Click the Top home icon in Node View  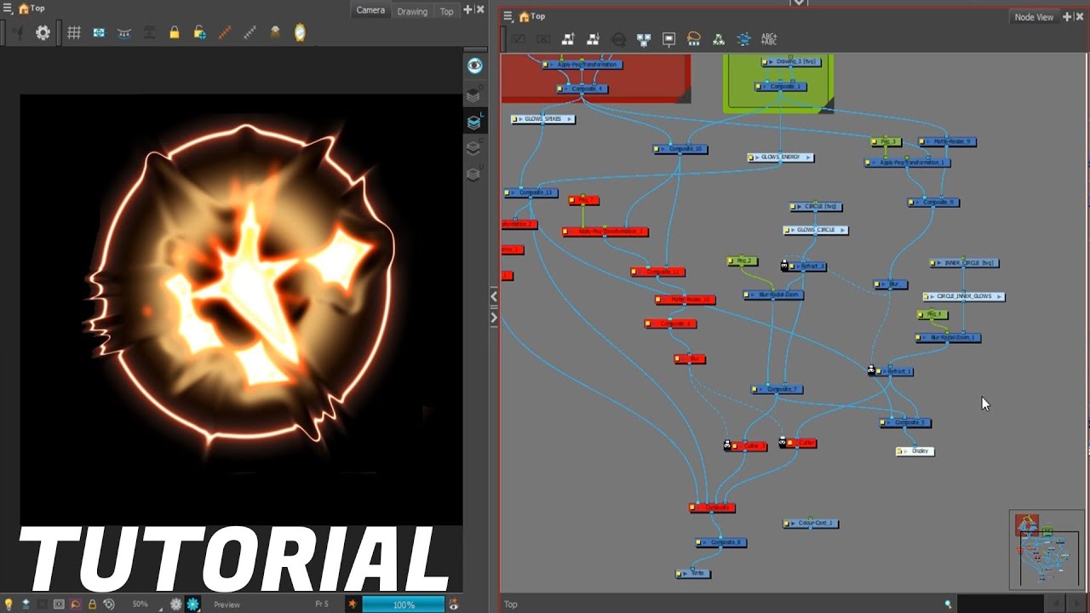pos(525,16)
